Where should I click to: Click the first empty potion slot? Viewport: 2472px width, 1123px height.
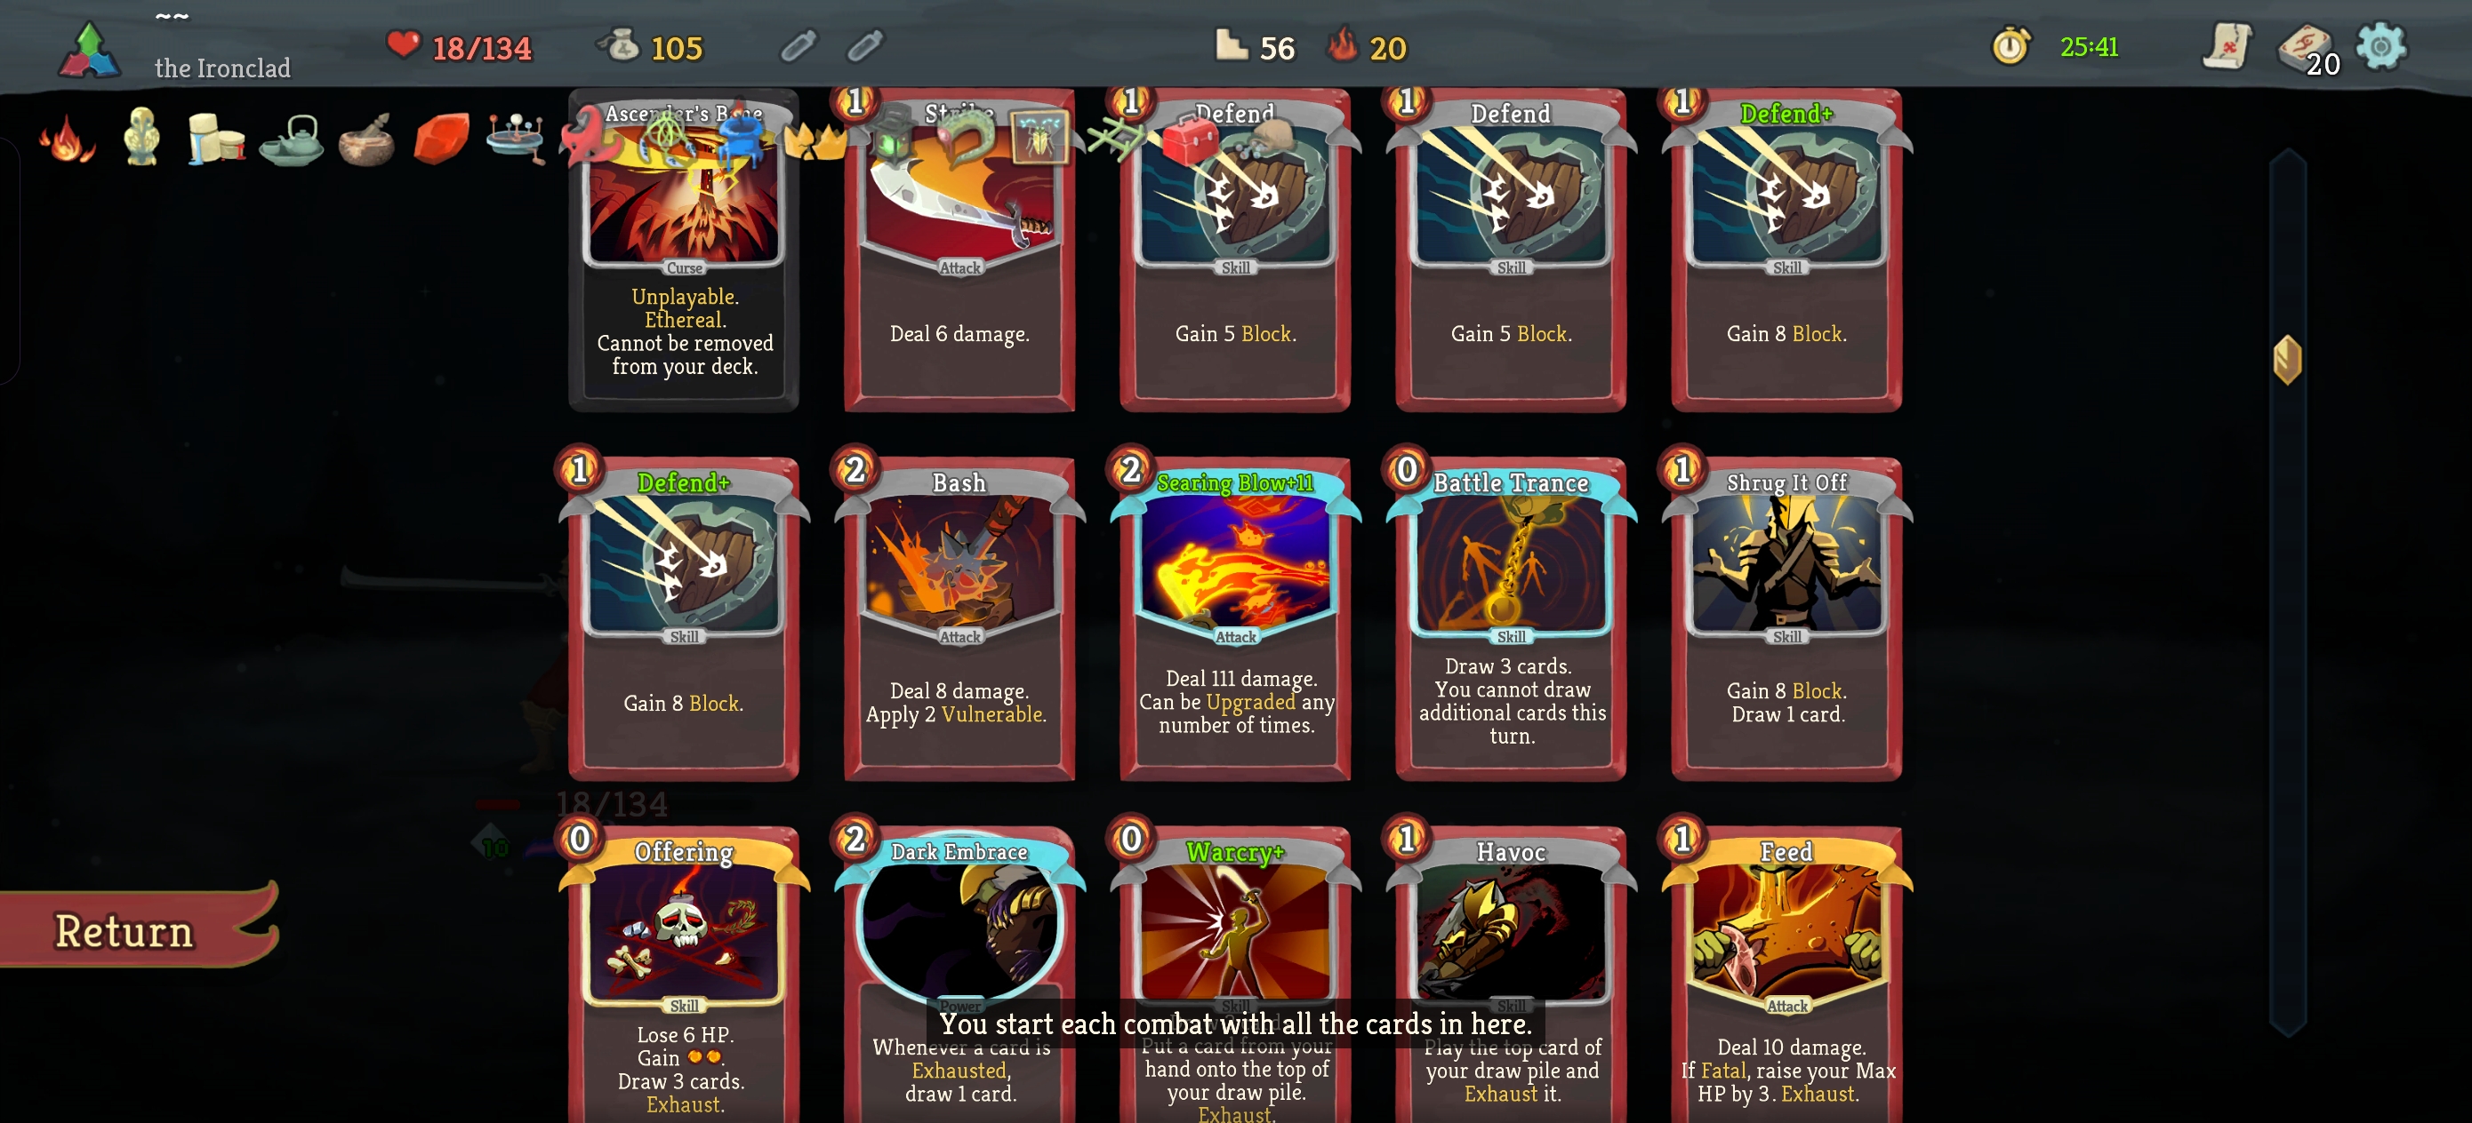point(799,46)
